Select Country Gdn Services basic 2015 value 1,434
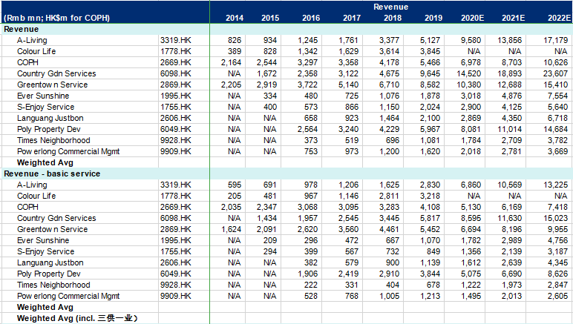 (266, 218)
